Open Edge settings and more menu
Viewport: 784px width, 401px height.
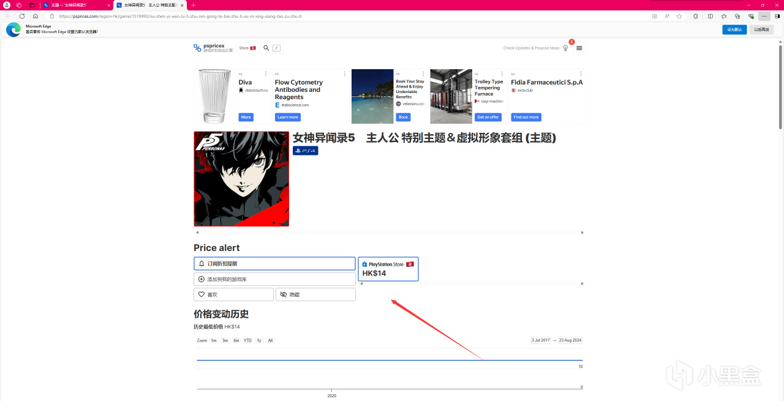click(764, 16)
